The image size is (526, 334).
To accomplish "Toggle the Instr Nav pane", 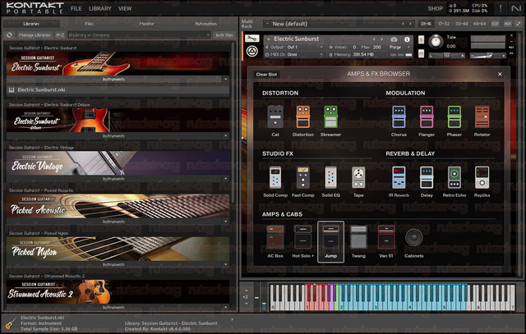I will (224, 34).
